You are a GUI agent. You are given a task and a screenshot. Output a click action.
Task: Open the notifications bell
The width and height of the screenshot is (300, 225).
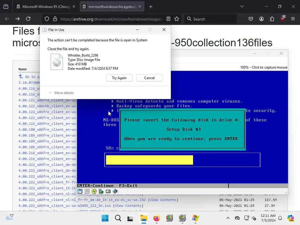coord(280,218)
